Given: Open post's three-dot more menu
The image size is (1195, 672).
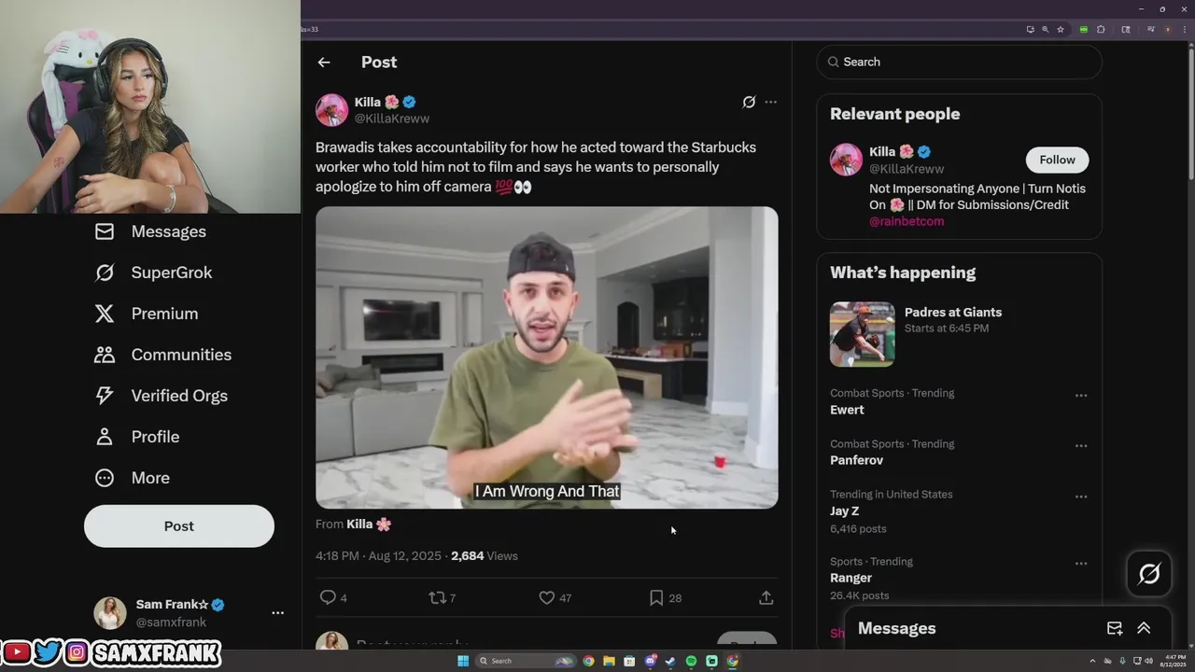Looking at the screenshot, I should coord(771,102).
